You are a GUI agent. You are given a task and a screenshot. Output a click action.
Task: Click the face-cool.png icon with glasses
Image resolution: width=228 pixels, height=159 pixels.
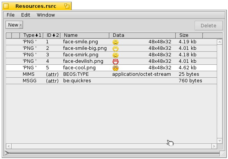pyautogui.click(x=115, y=68)
